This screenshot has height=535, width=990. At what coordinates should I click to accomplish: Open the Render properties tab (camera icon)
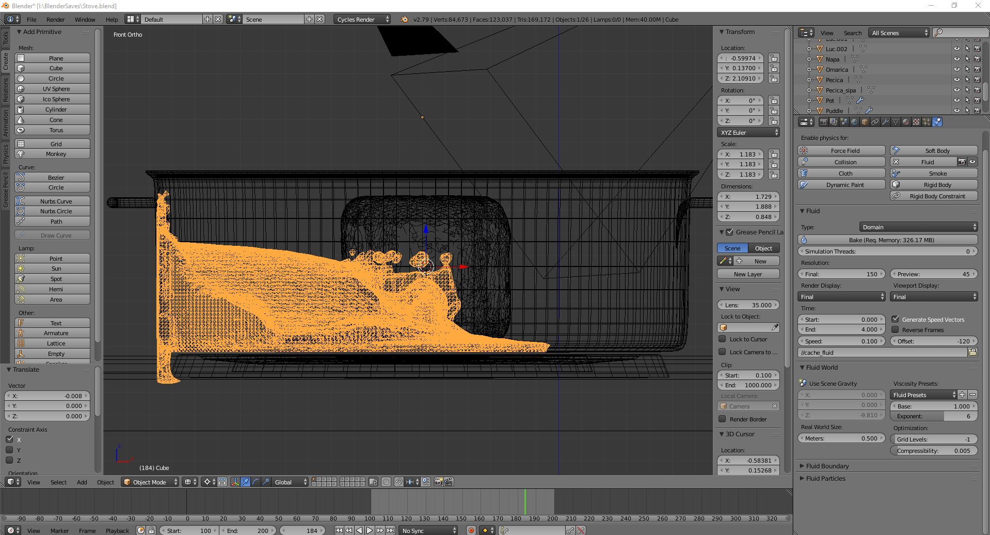tap(824, 122)
